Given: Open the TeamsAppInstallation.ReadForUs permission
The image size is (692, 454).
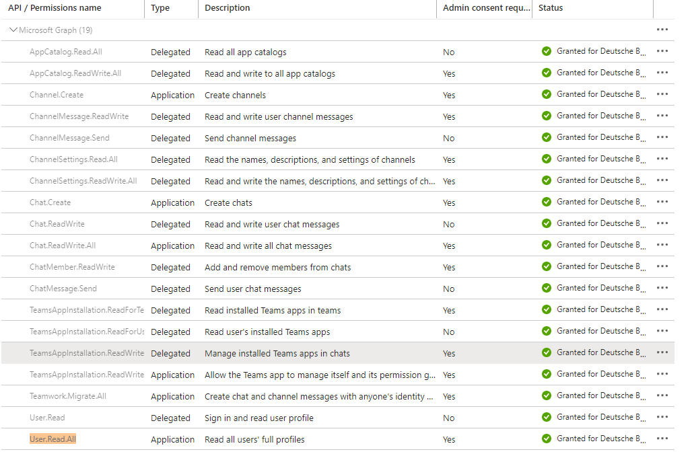Looking at the screenshot, I should 87,332.
